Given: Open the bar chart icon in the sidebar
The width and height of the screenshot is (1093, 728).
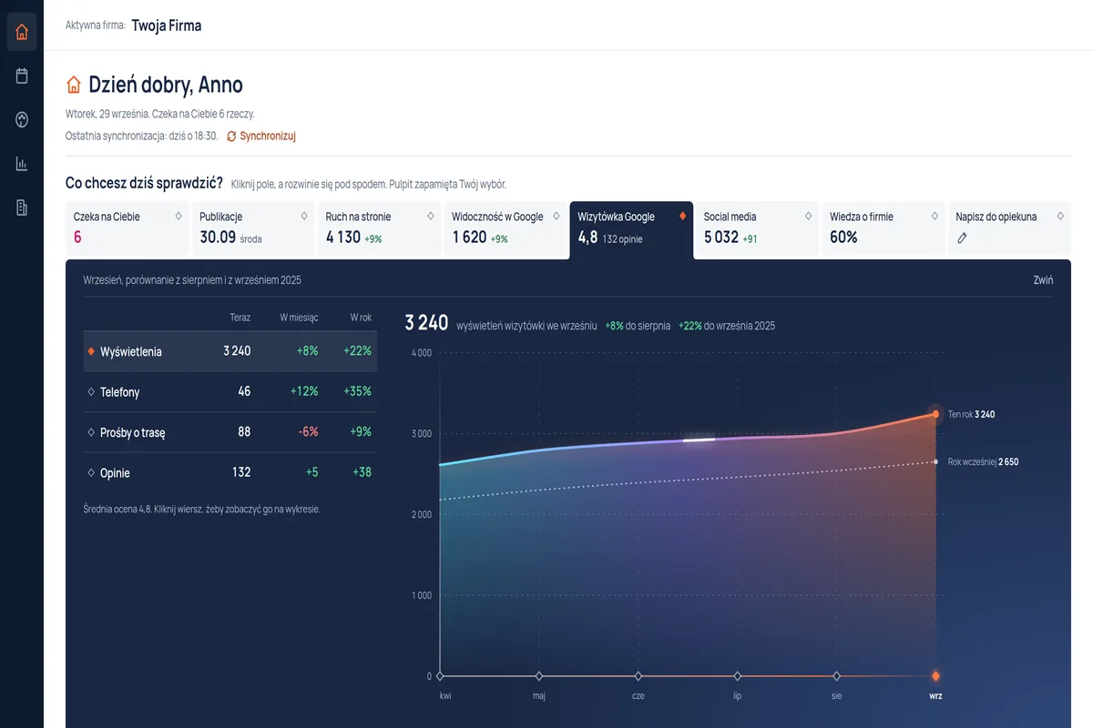Looking at the screenshot, I should pyautogui.click(x=22, y=164).
